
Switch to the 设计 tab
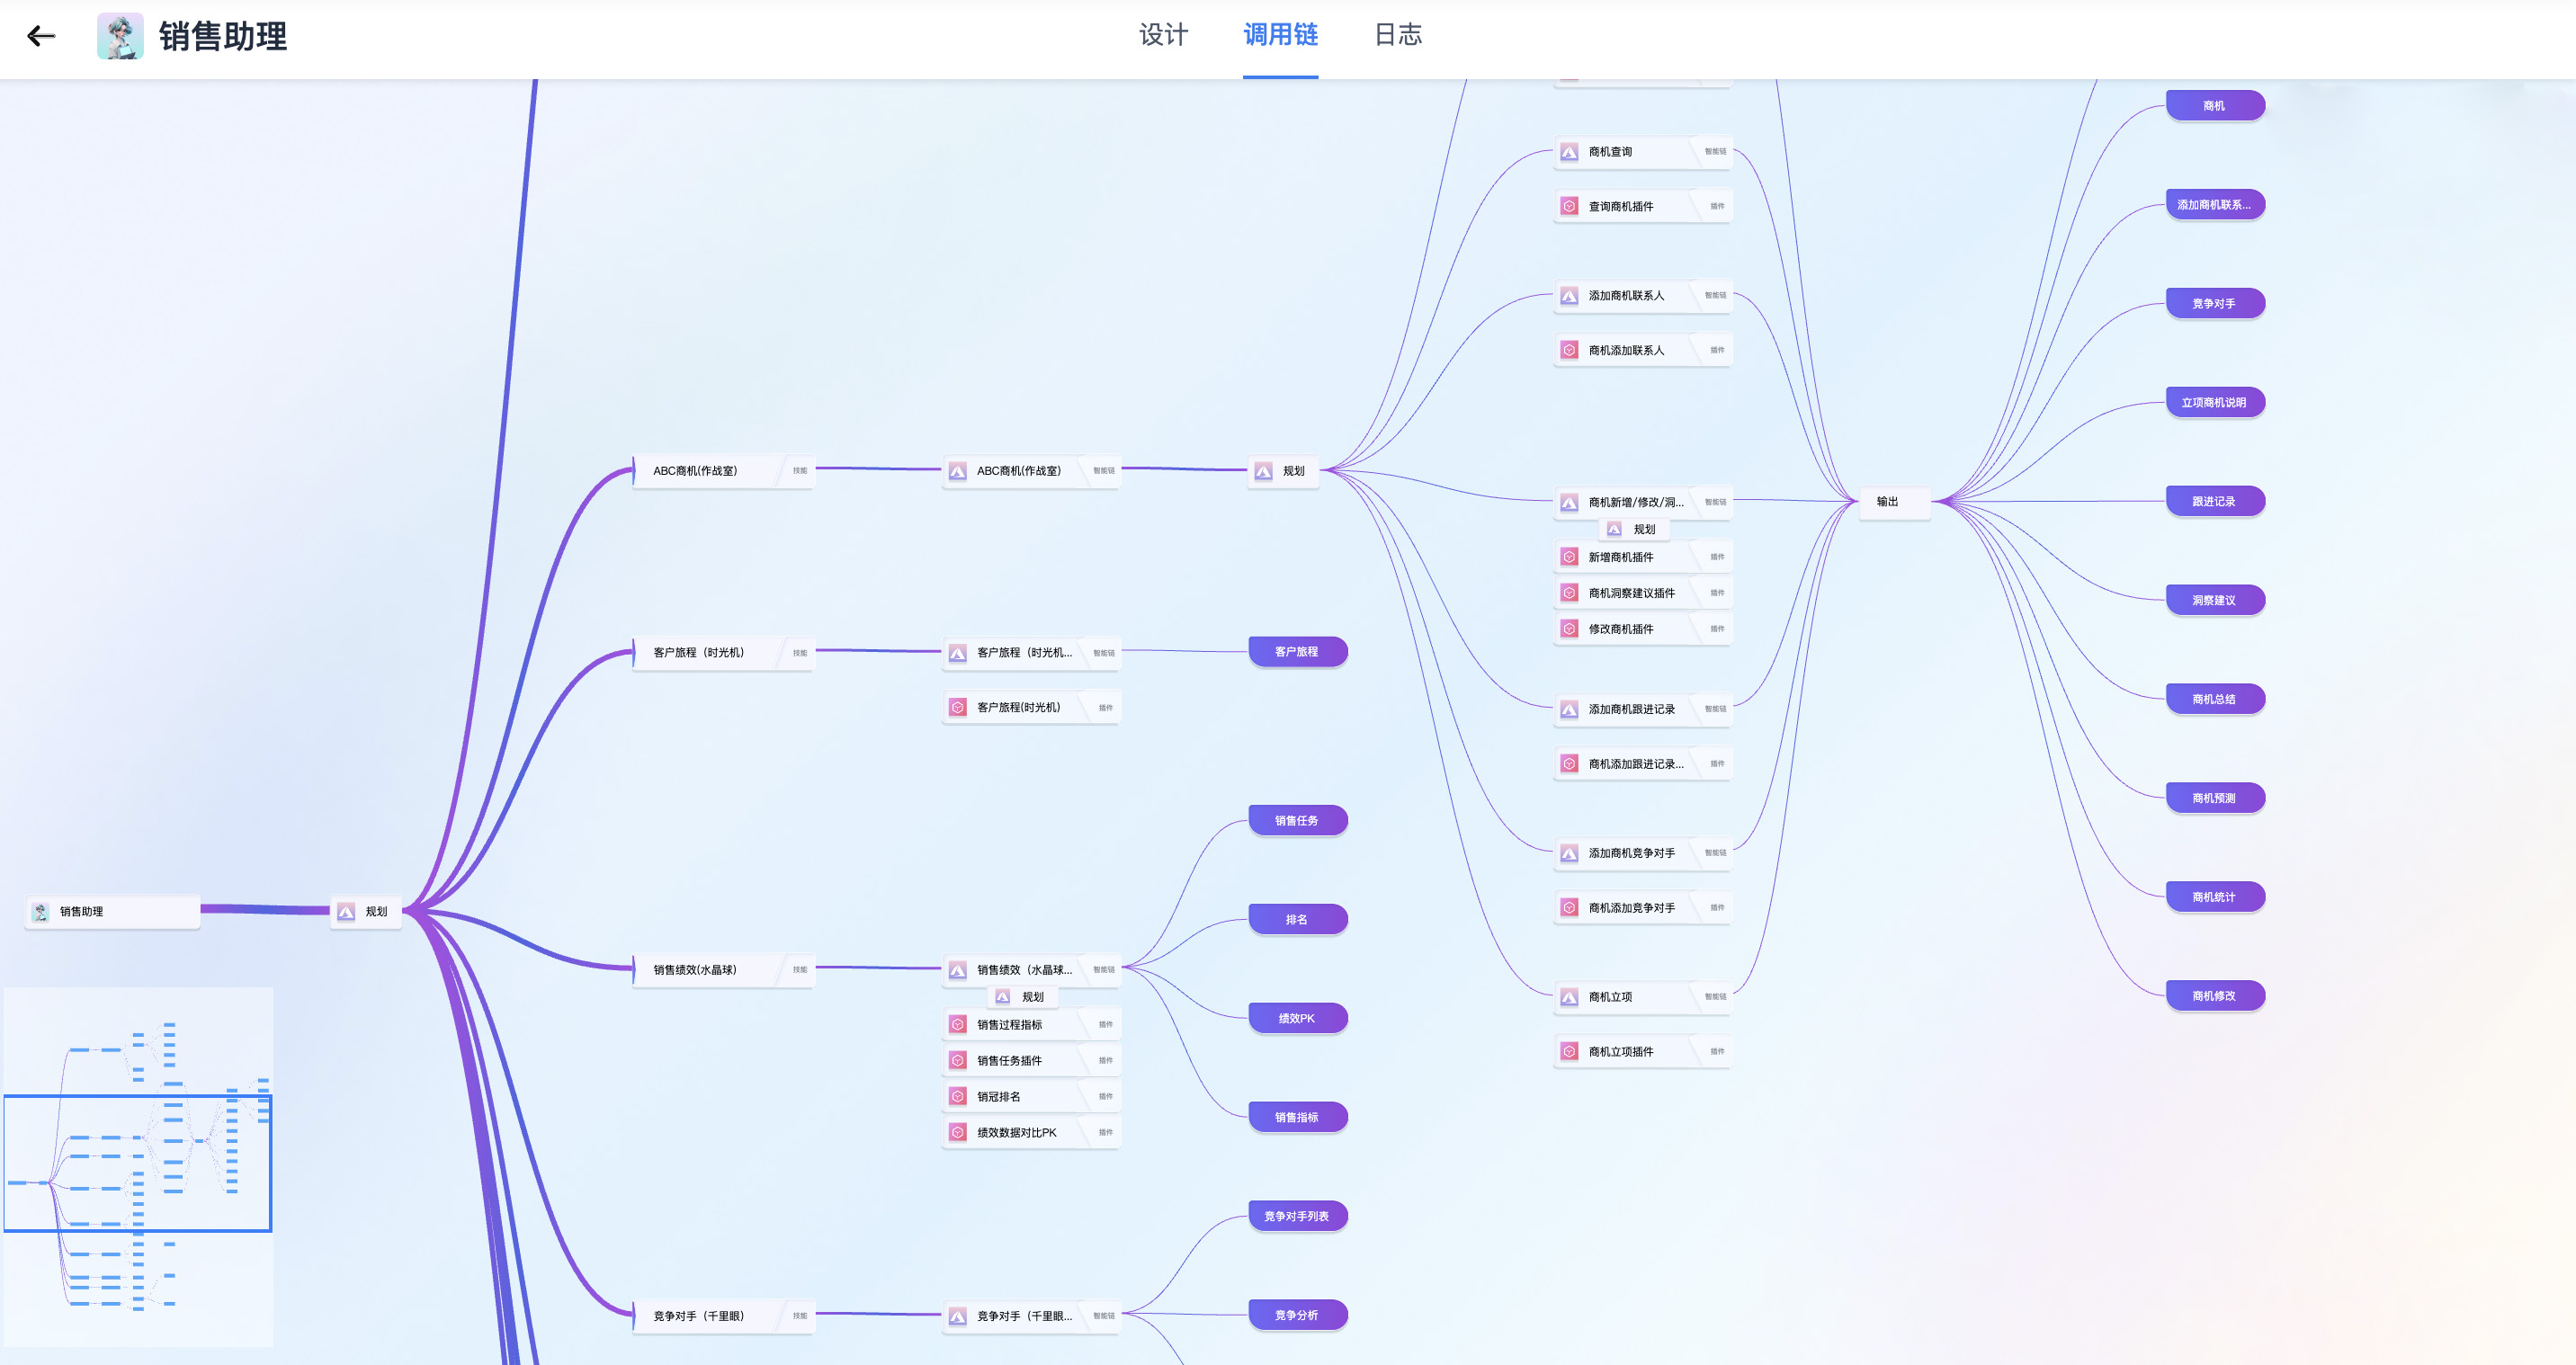(1163, 36)
